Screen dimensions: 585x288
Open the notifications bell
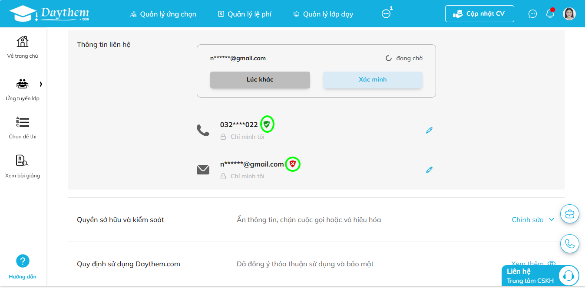pos(550,13)
